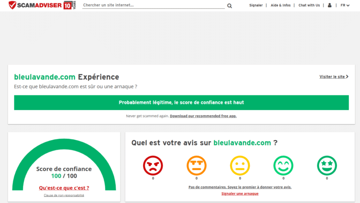Select the angry red face rating

(153, 165)
